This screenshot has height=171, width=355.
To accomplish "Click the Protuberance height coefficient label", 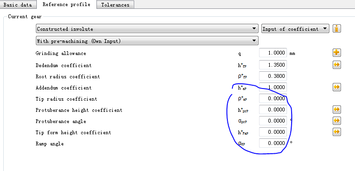I will pyautogui.click(x=79, y=110).
